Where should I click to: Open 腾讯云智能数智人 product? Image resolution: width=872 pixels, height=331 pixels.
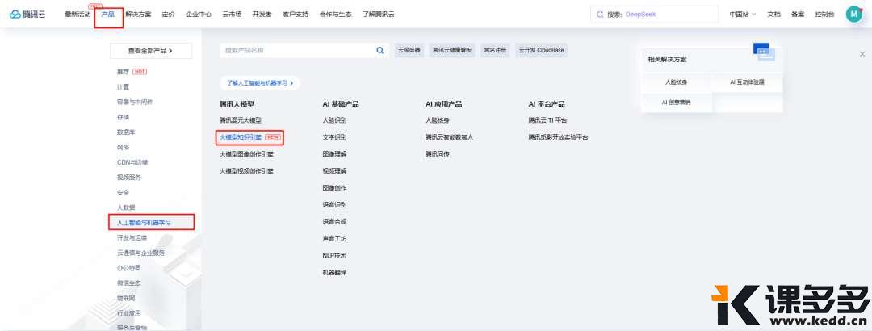point(450,137)
